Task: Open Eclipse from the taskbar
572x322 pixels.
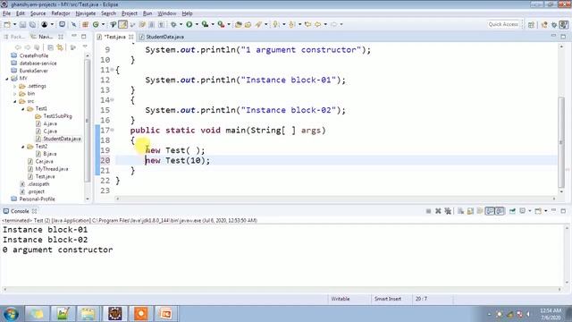Action: click(115, 314)
